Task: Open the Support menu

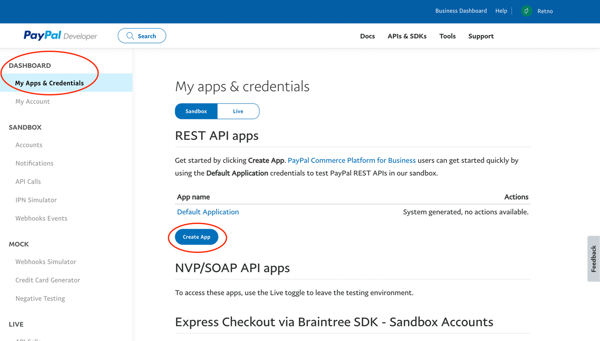Action: tap(481, 36)
